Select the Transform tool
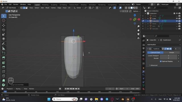 click(x=4, y=39)
